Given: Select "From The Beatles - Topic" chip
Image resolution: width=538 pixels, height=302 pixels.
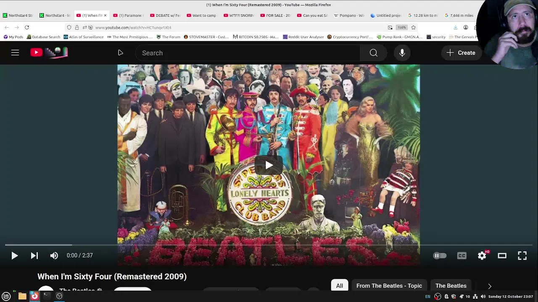Looking at the screenshot, I should click(x=389, y=286).
